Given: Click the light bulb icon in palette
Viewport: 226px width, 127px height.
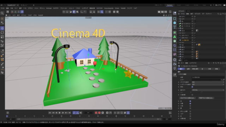Looking at the screenshot, I should tap(175, 68).
